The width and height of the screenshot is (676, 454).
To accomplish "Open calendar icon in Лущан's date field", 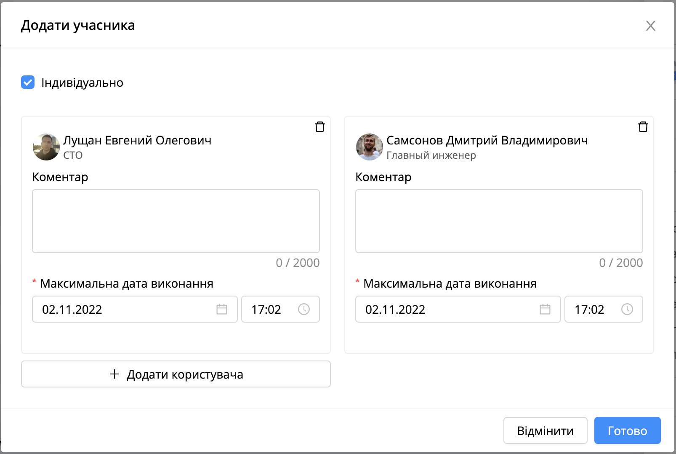I will [222, 309].
